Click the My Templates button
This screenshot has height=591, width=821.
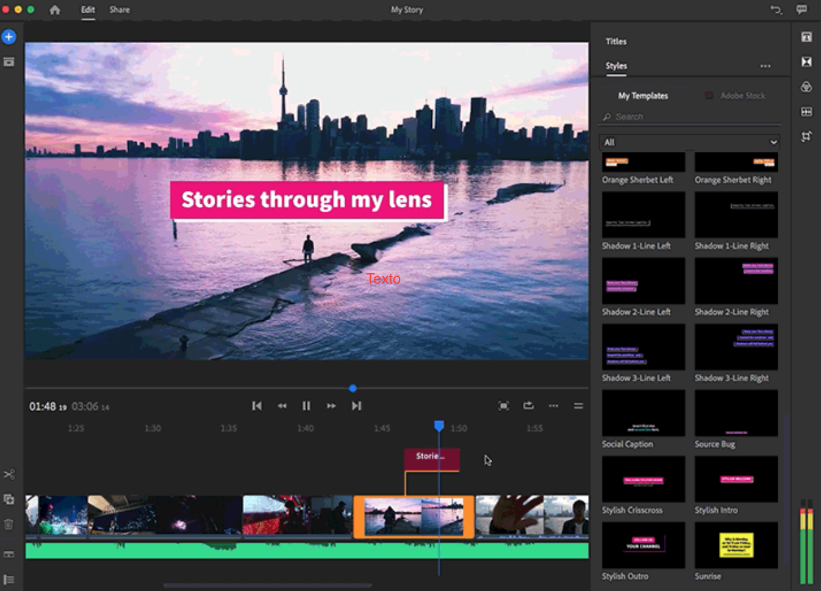[x=643, y=96]
